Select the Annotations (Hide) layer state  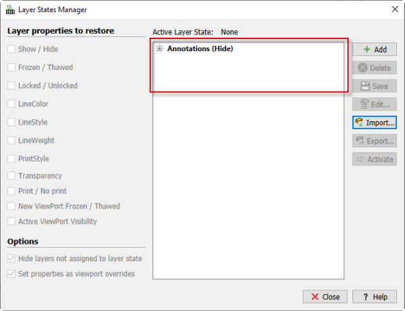tap(200, 48)
